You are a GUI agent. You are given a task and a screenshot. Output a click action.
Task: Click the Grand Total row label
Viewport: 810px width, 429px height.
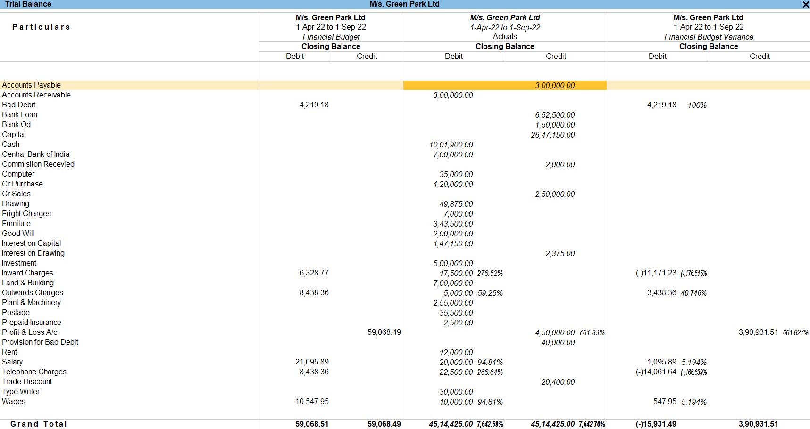(39, 424)
